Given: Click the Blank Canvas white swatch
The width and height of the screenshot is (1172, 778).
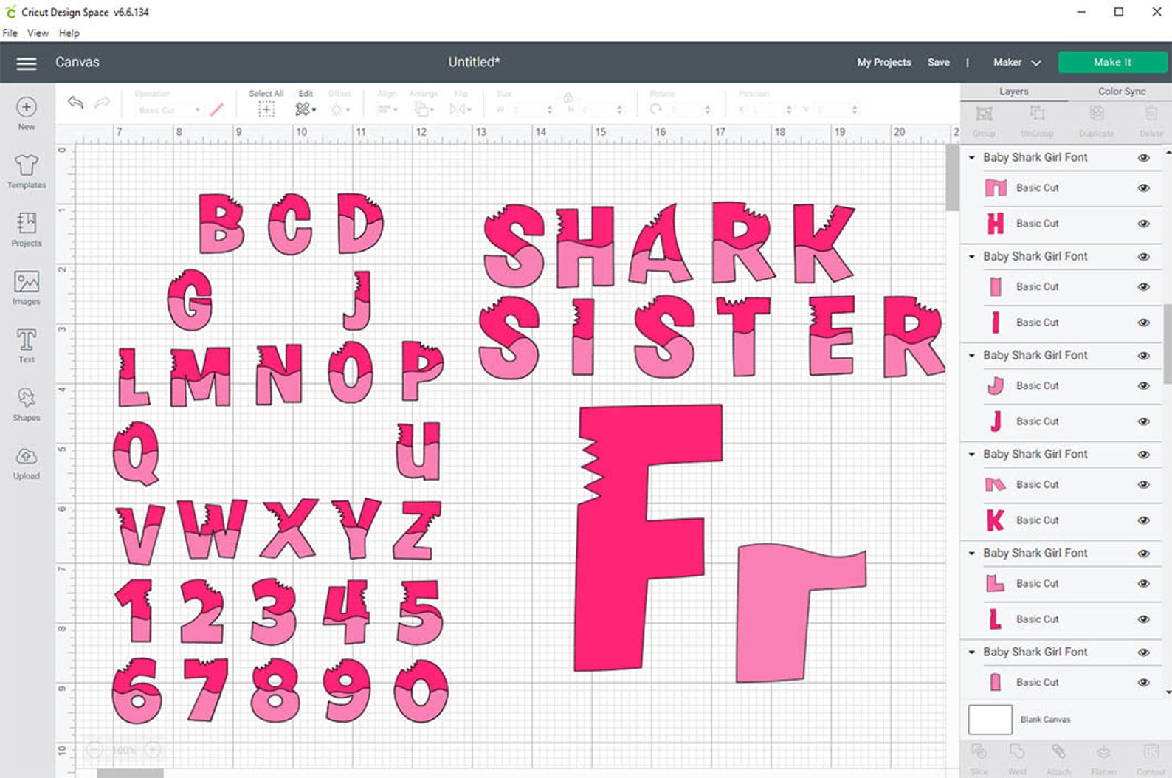Looking at the screenshot, I should tap(990, 720).
